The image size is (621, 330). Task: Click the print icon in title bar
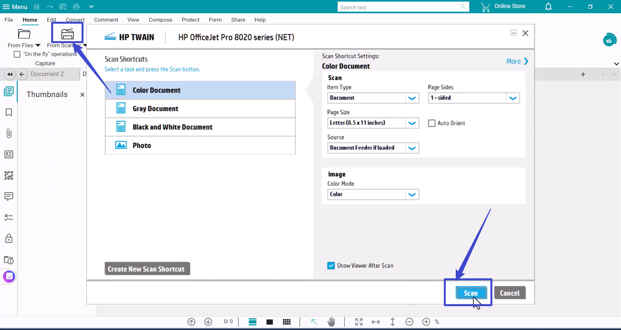pos(76,7)
